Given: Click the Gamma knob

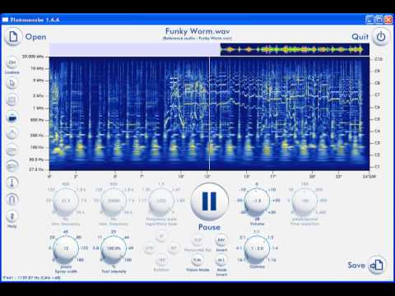Looking at the screenshot, I should tap(257, 248).
